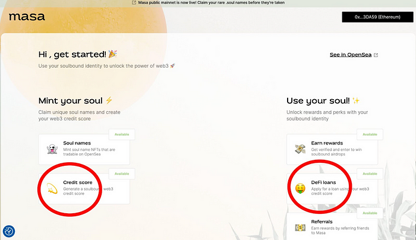The width and height of the screenshot is (416, 240).
Task: Open the Referrals card
Action: point(332,226)
